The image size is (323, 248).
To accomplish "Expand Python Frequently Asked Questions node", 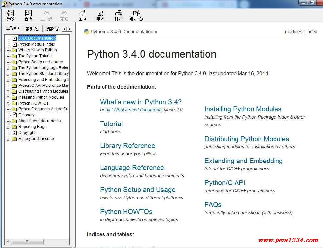I will tap(8, 109).
